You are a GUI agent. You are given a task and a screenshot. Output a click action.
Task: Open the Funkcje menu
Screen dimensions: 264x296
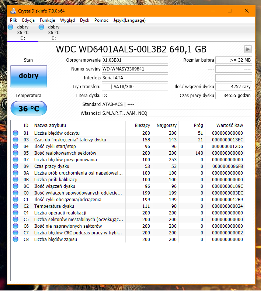(x=47, y=20)
